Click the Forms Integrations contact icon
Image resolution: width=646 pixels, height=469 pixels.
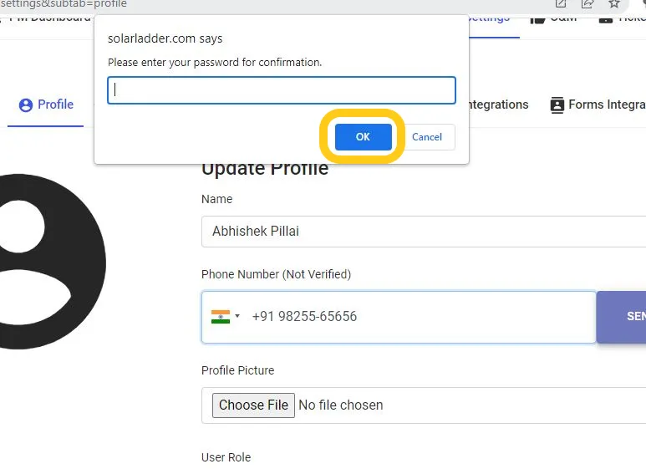(x=557, y=105)
